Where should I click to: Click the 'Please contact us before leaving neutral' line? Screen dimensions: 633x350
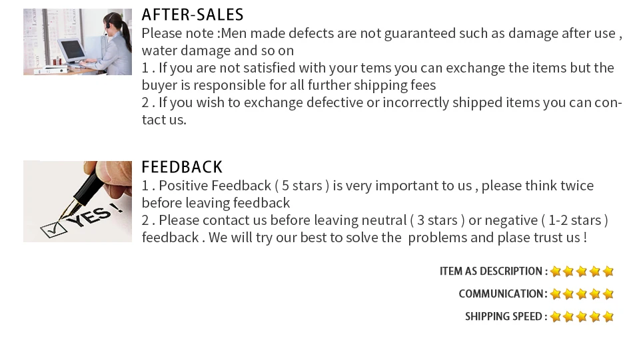click(374, 220)
